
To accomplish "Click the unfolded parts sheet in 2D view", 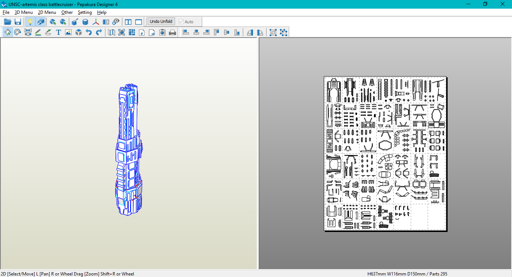I will tap(385, 153).
